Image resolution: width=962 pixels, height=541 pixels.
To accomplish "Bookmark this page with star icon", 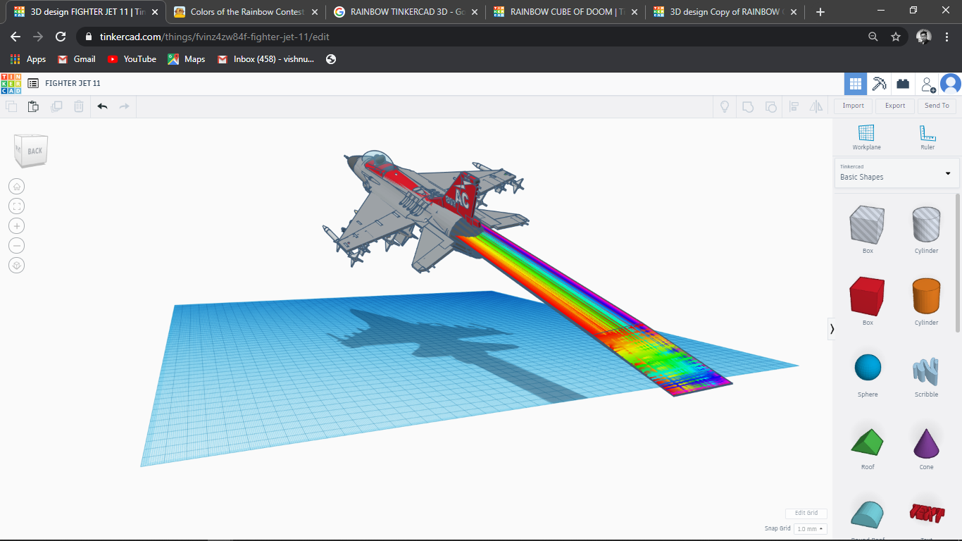I will (896, 37).
